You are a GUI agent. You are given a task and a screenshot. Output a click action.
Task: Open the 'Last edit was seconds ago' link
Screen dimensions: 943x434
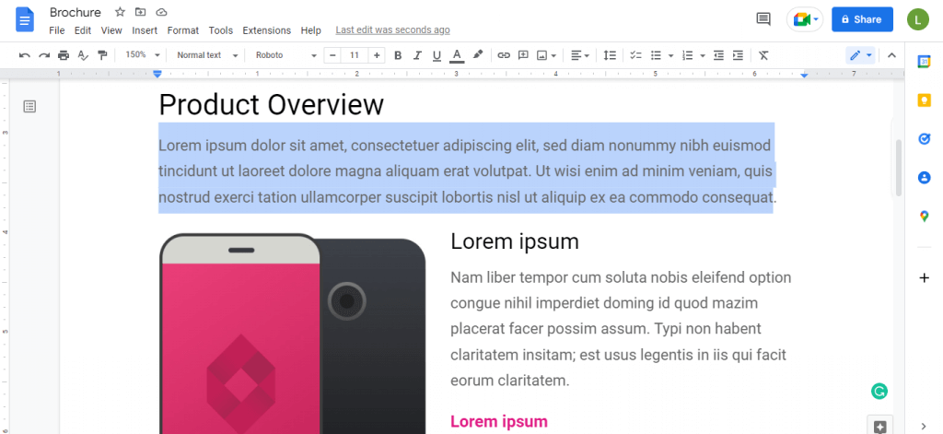pos(392,30)
